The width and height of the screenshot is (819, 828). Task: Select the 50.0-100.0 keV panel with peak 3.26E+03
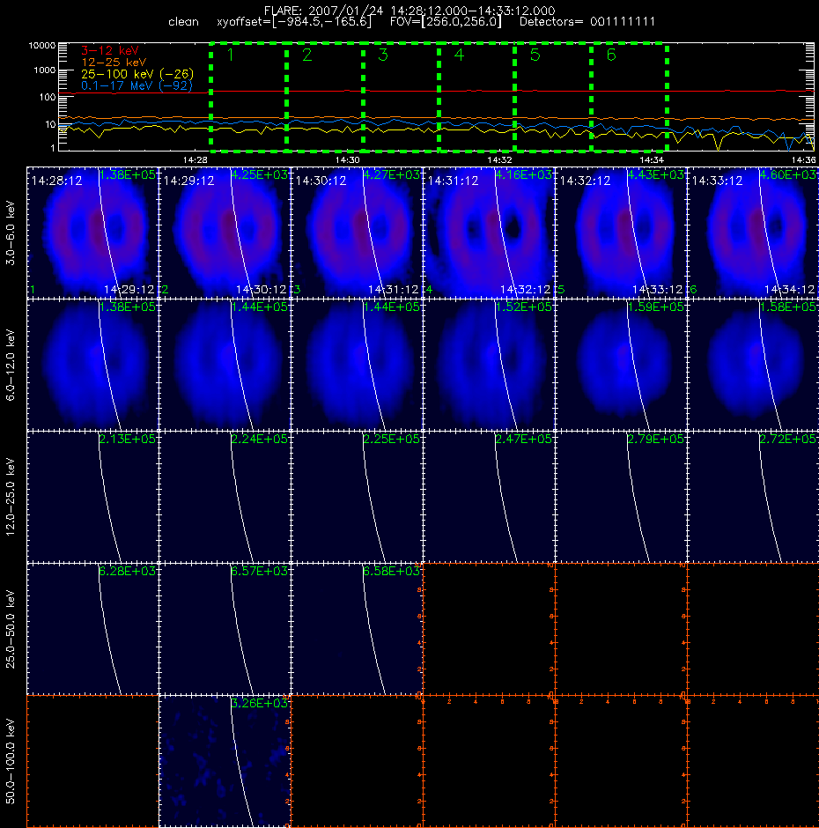(x=225, y=761)
